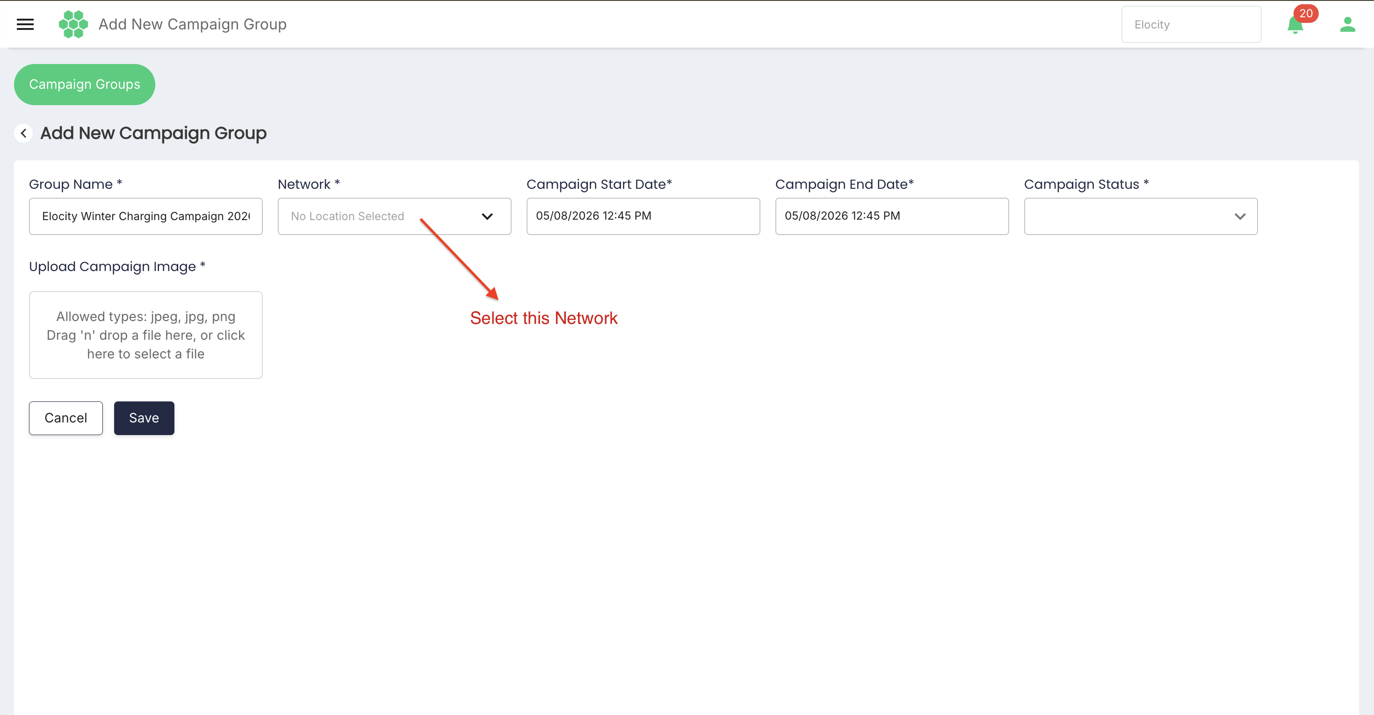
Task: Click the green hexagon app logo
Action: point(73,24)
